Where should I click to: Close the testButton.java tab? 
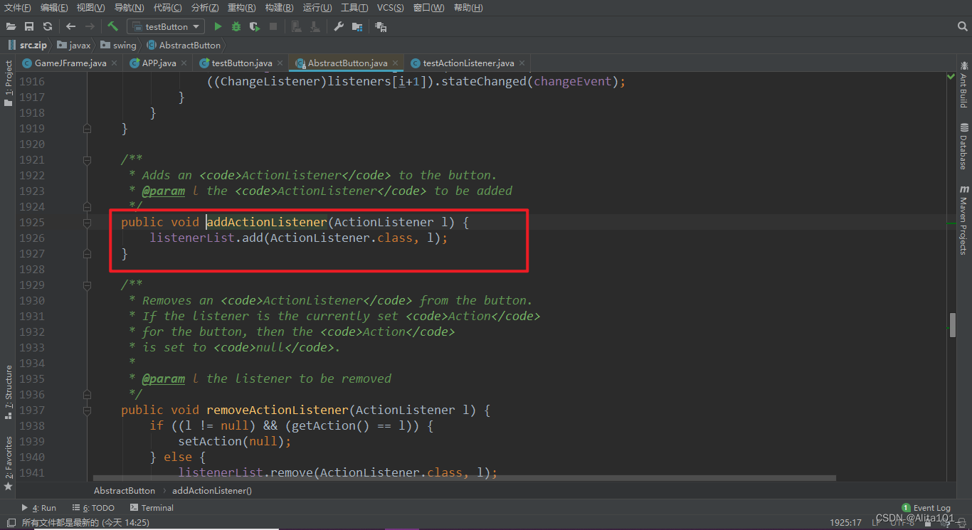point(280,63)
